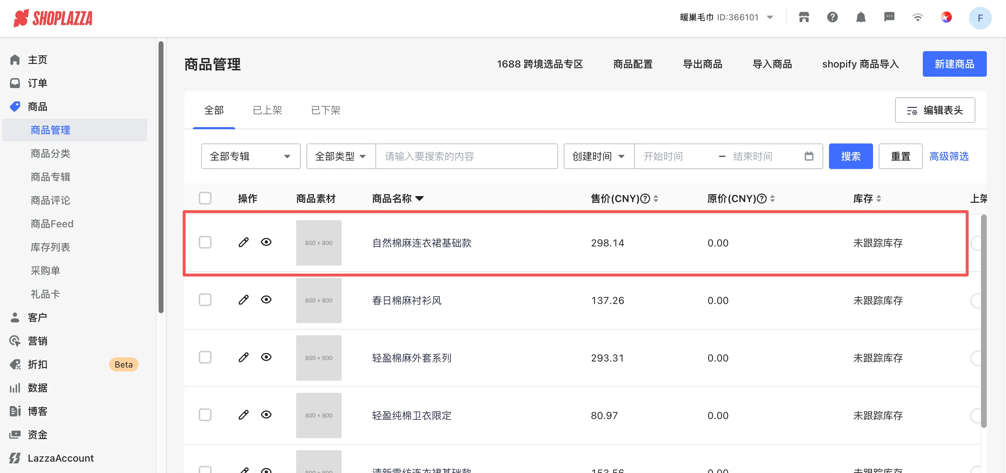Expand the 全部专辑 dropdown
This screenshot has width=1006, height=473.
click(x=251, y=156)
